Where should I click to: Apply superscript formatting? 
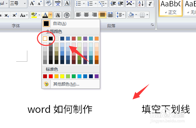point(15,15)
